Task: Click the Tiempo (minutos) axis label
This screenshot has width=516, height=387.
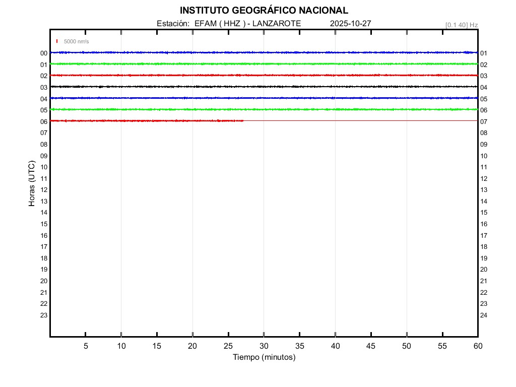Action: pyautogui.click(x=264, y=357)
